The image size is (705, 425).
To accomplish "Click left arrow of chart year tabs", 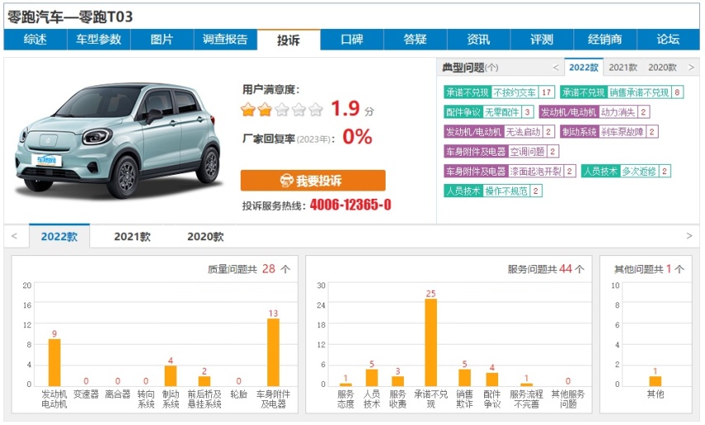I will 14,236.
